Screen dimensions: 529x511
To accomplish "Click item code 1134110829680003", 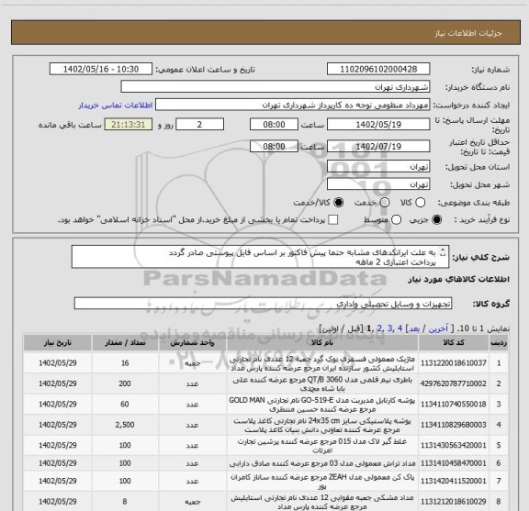I will click(454, 425).
